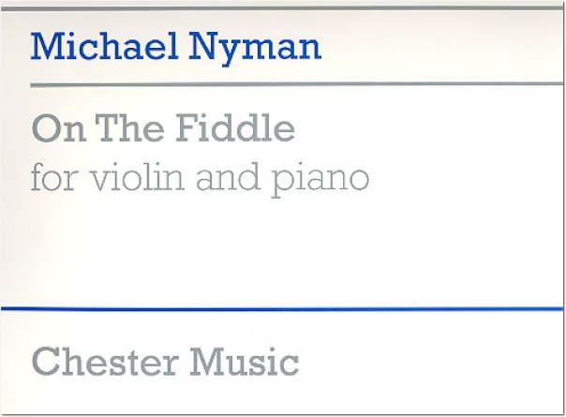Click the blue horizontal divider line
Screen dimensions: 566x417
pyautogui.click(x=282, y=308)
